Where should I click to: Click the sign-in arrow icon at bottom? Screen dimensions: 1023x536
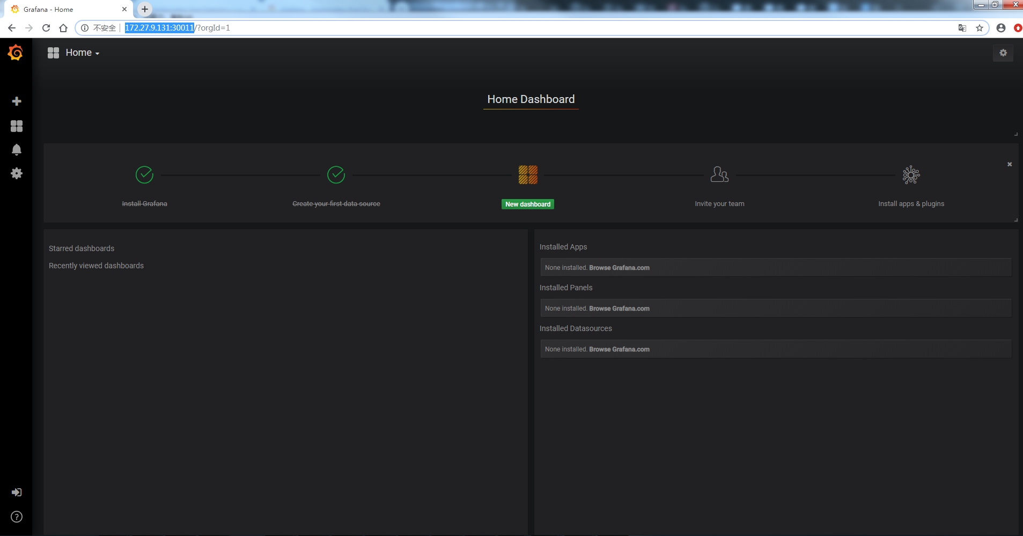17,492
